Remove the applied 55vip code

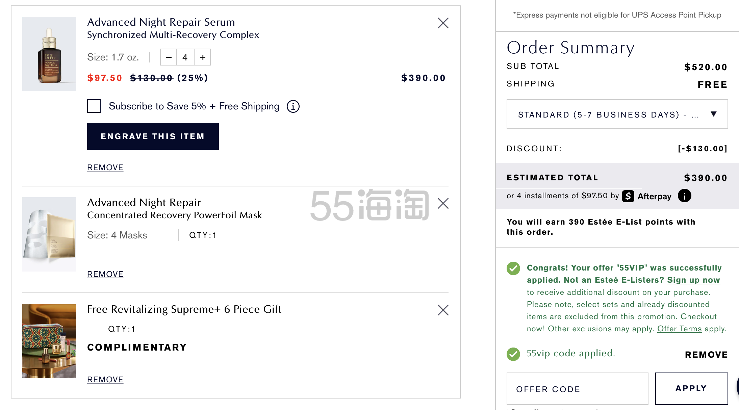pos(706,355)
